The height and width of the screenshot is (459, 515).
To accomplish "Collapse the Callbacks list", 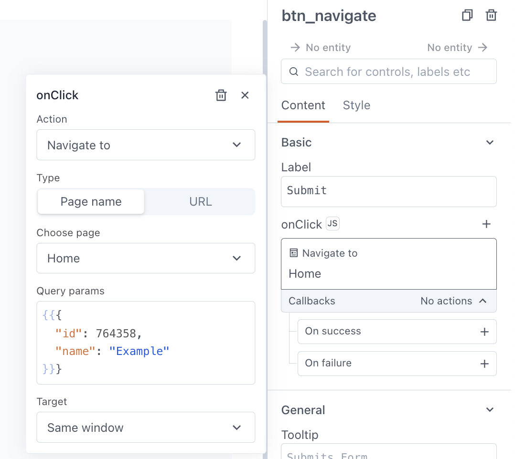I will (x=483, y=301).
